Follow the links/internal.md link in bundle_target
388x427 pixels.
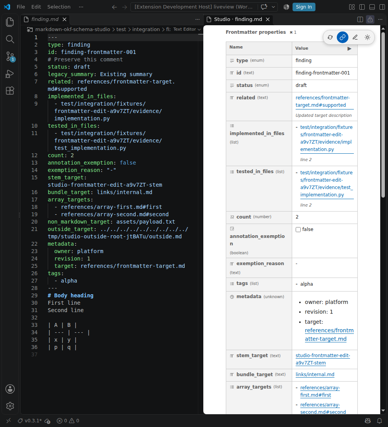[x=315, y=375]
